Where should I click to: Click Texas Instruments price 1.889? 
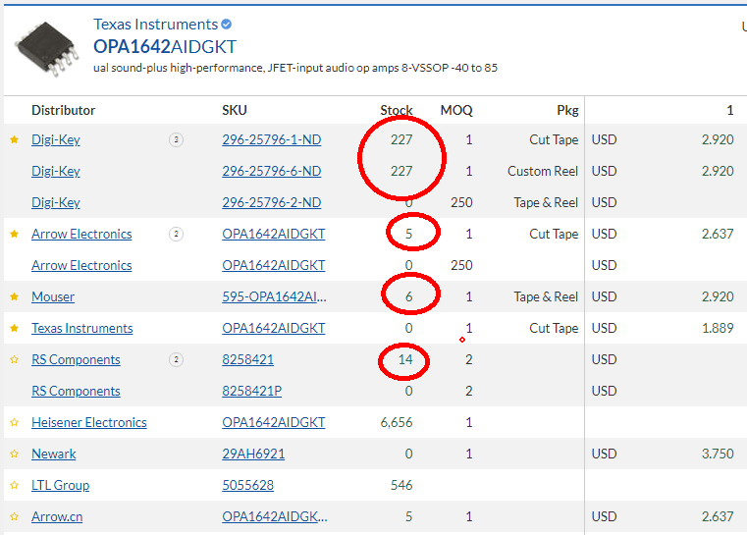(718, 328)
